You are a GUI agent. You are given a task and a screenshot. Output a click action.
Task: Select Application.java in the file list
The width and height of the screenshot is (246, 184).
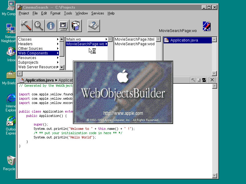tap(184, 40)
